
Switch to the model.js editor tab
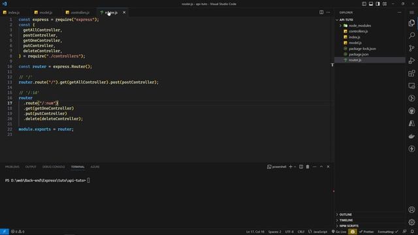pyautogui.click(x=46, y=12)
